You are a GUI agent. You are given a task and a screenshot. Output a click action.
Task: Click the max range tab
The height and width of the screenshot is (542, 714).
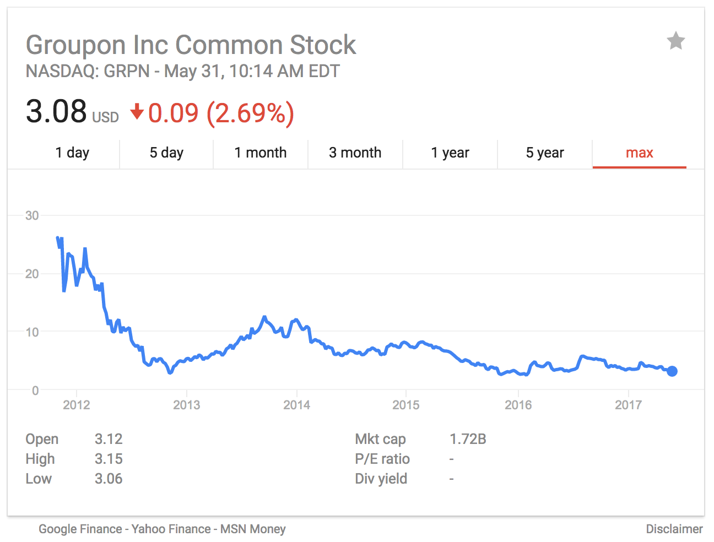[639, 153]
